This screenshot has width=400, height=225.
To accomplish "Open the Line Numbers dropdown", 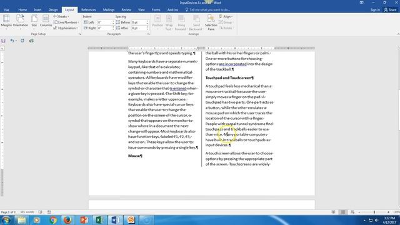I will [x=66, y=22].
